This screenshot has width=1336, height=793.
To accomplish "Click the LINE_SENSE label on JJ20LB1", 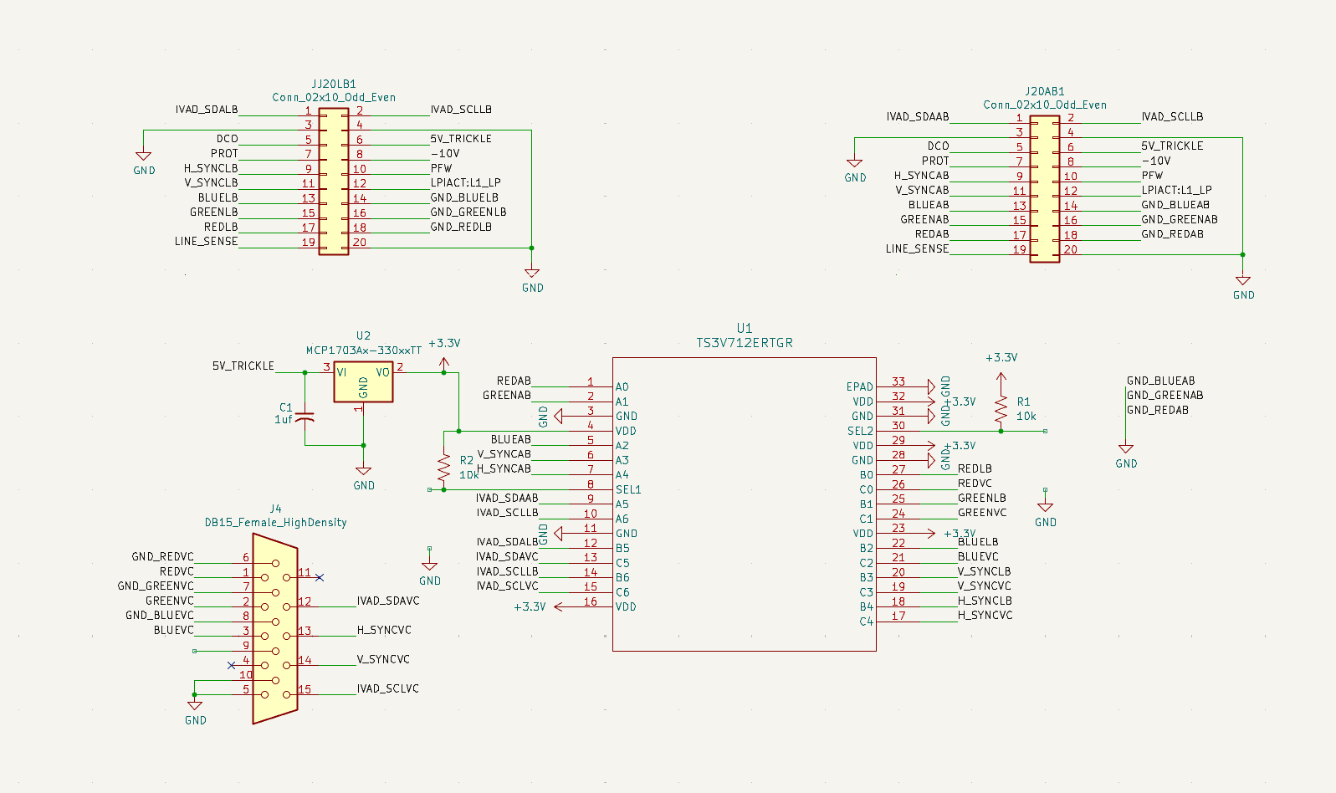I will point(206,242).
